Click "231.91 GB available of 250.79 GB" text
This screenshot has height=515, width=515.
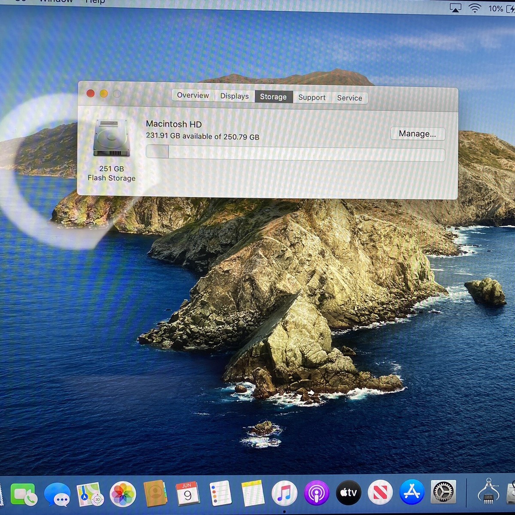[203, 136]
